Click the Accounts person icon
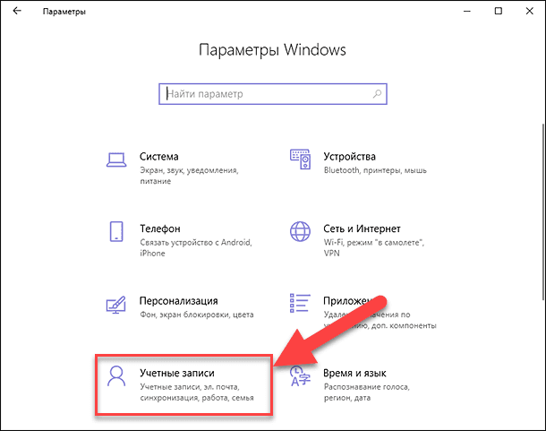The height and width of the screenshot is (431, 546). (x=116, y=376)
